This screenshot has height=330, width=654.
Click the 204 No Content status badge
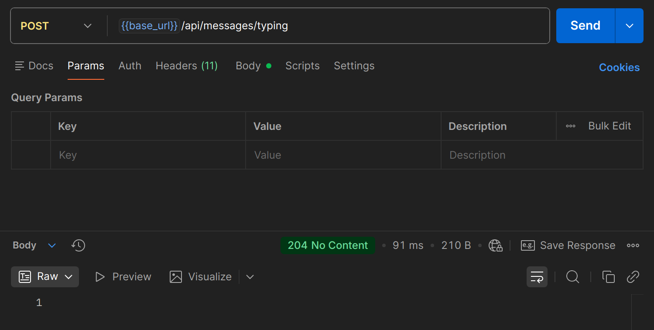[x=328, y=245]
